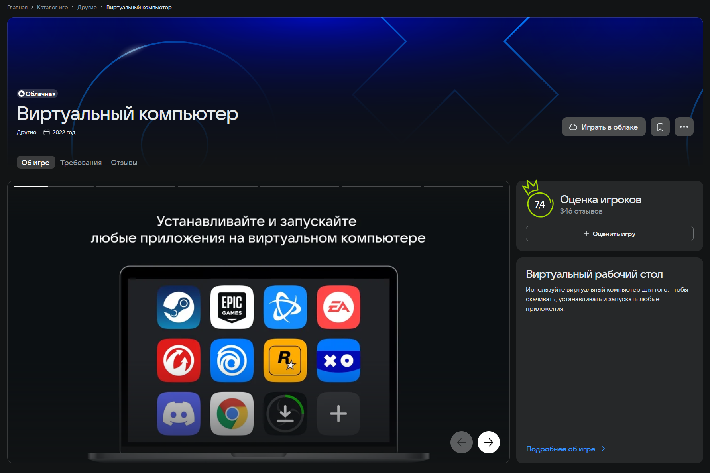Jump to the fourth carousel slide indicator

[x=299, y=186]
